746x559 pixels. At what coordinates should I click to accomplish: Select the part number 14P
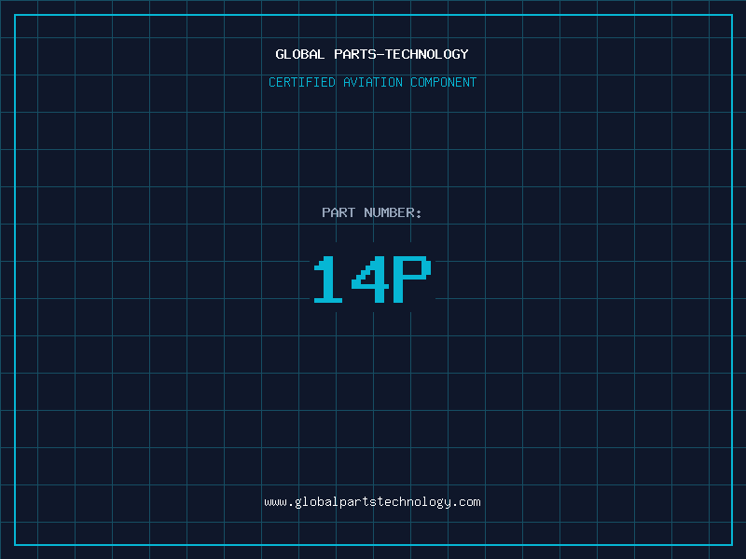[x=372, y=279]
